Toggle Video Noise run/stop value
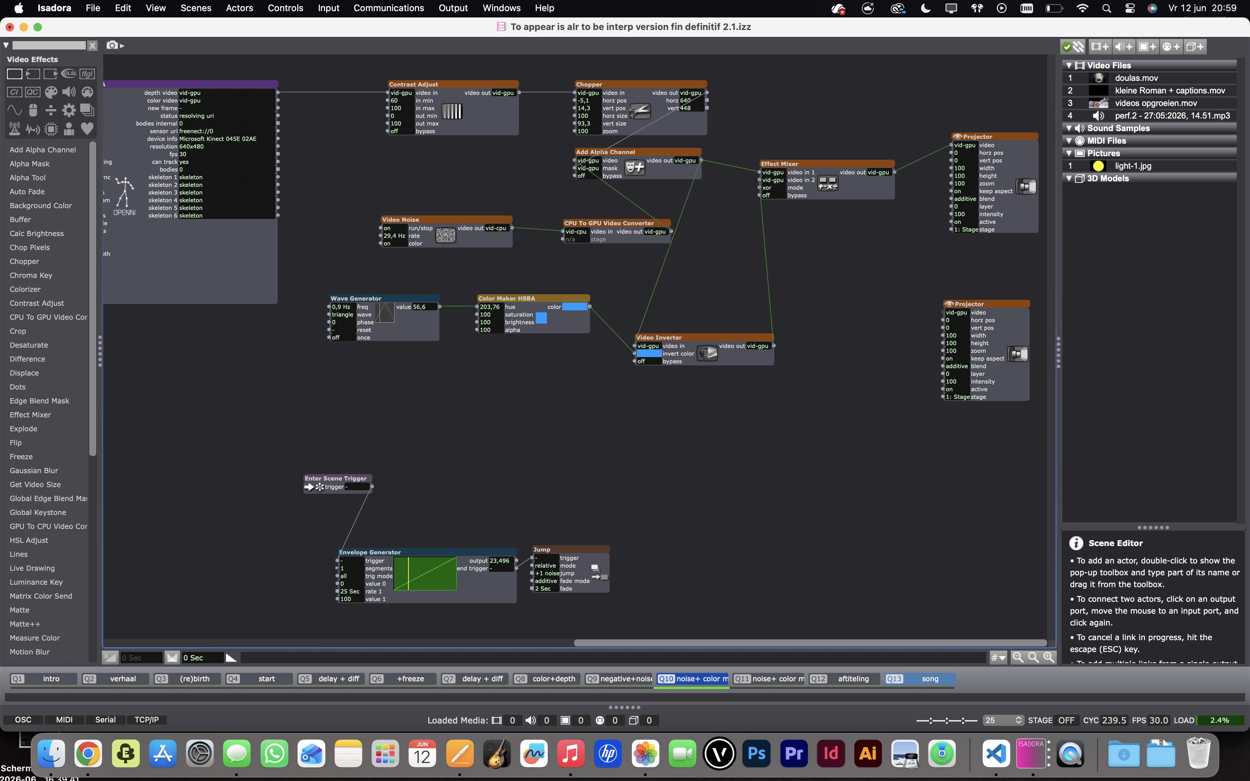 (x=394, y=228)
